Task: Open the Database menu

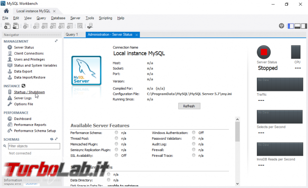Action: [x=58, y=18]
